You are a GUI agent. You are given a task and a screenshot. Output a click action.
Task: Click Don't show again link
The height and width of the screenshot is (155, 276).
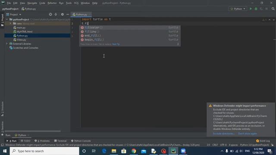point(248,133)
